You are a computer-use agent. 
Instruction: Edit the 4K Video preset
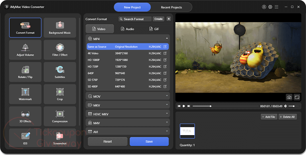(165, 53)
